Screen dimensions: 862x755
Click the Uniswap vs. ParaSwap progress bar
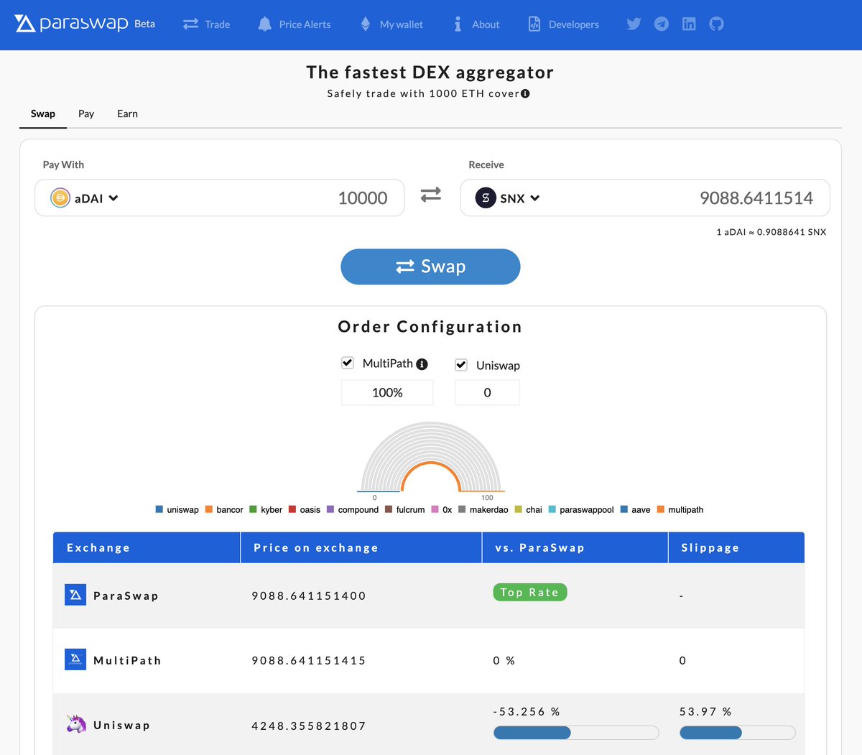tap(576, 733)
